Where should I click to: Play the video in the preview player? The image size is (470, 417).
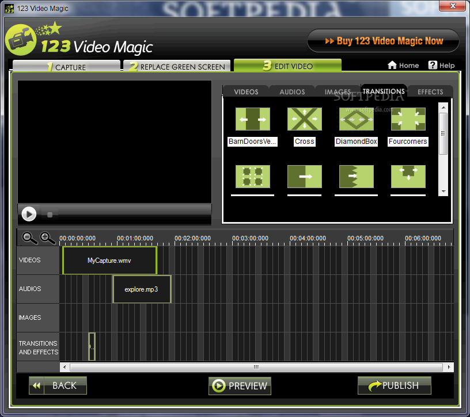[29, 214]
